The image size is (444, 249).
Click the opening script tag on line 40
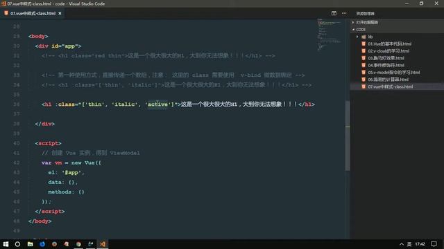(48, 143)
